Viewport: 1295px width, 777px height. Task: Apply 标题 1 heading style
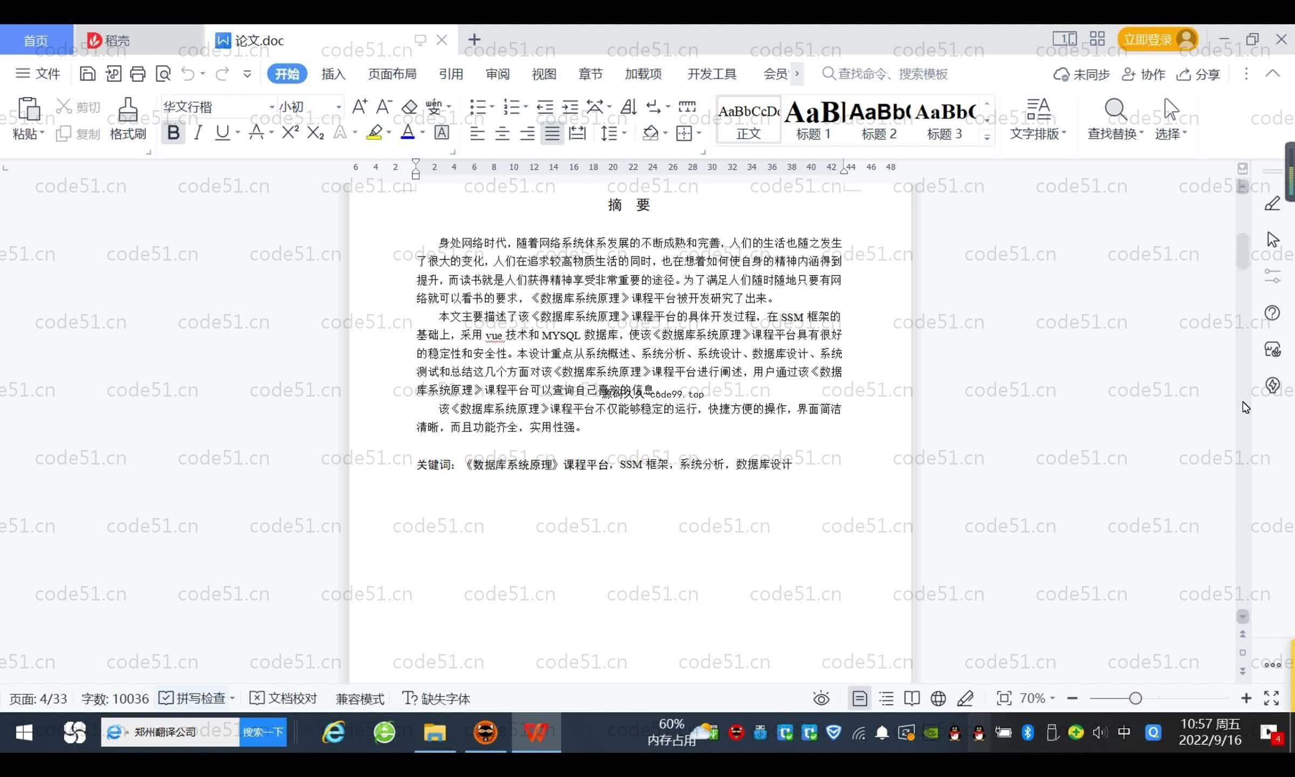pos(813,120)
